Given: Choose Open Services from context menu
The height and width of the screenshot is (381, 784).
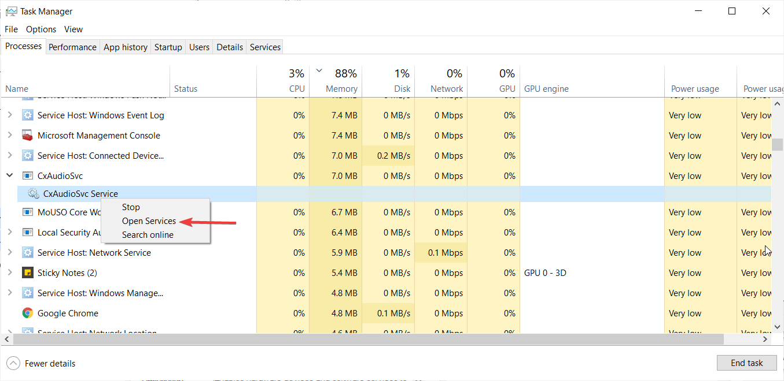Looking at the screenshot, I should pyautogui.click(x=149, y=221).
